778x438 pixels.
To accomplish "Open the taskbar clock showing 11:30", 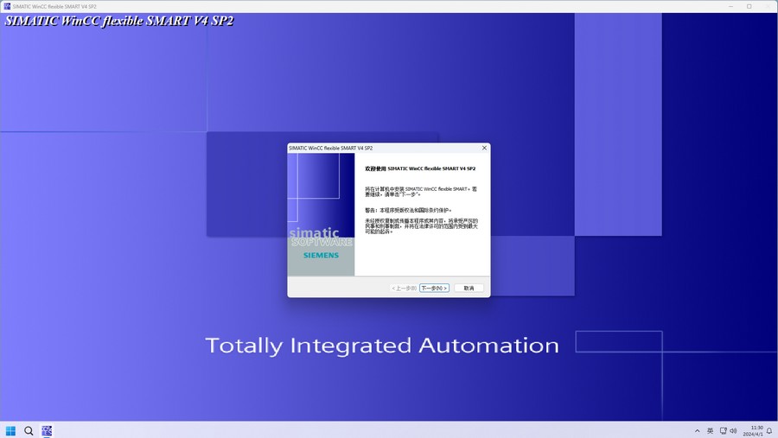I will [x=753, y=430].
